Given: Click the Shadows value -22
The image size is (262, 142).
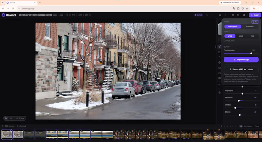Looking at the screenshot, I should [x=255, y=98].
